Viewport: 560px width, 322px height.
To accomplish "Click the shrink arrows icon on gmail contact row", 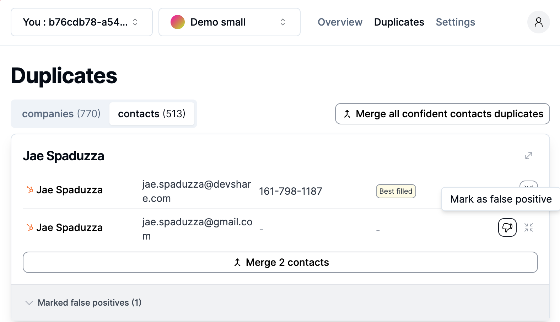I will 529,227.
